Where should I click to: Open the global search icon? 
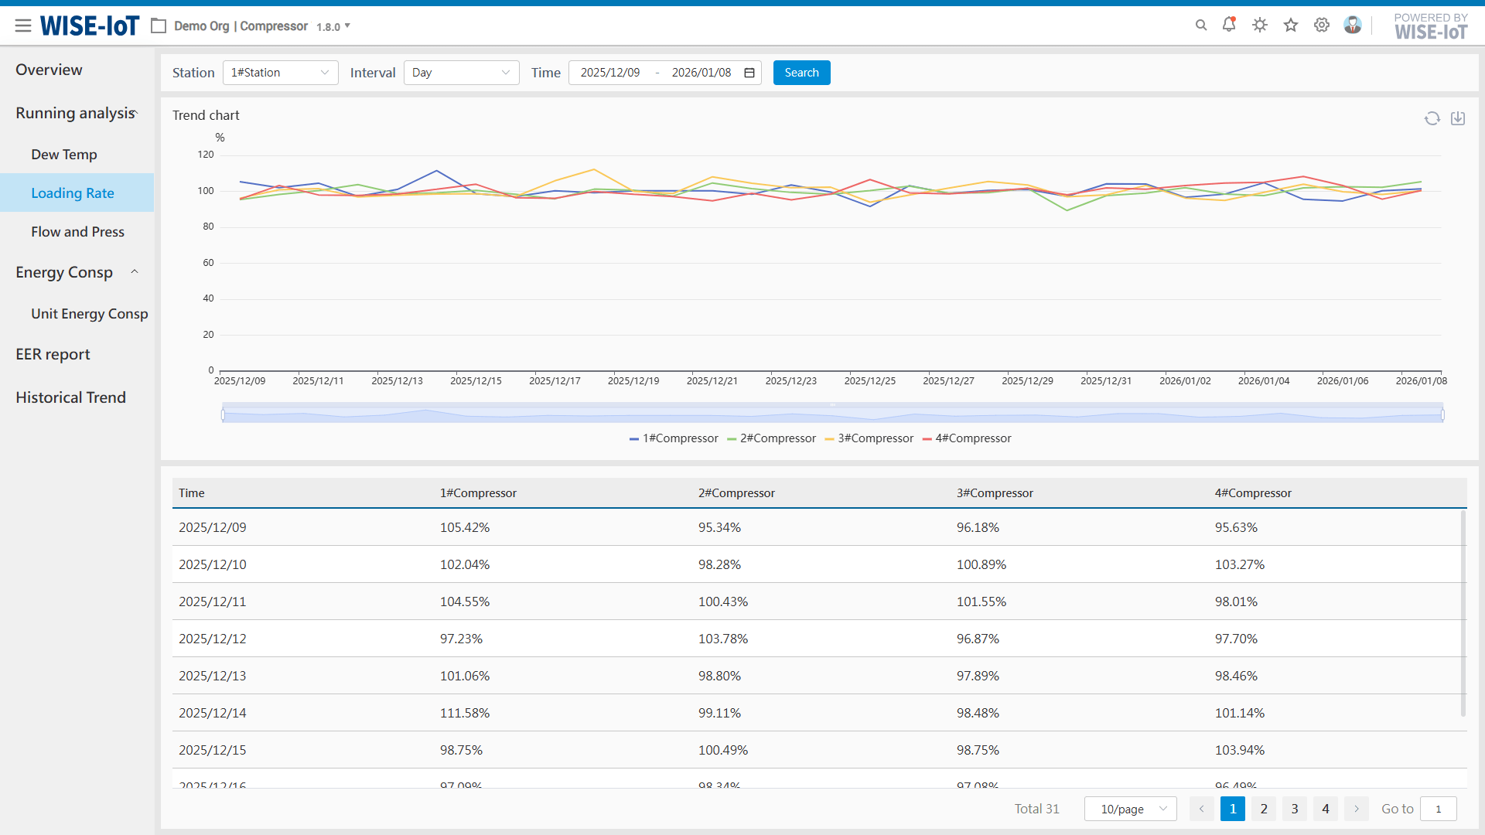[1200, 25]
